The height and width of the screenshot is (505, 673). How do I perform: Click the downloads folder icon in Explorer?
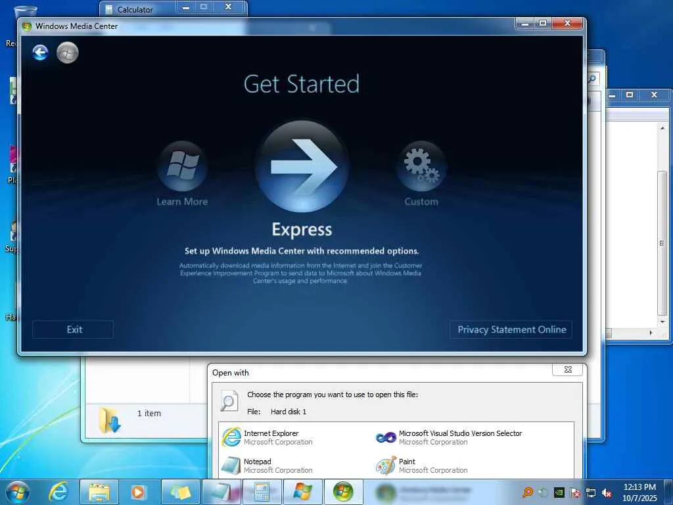109,420
